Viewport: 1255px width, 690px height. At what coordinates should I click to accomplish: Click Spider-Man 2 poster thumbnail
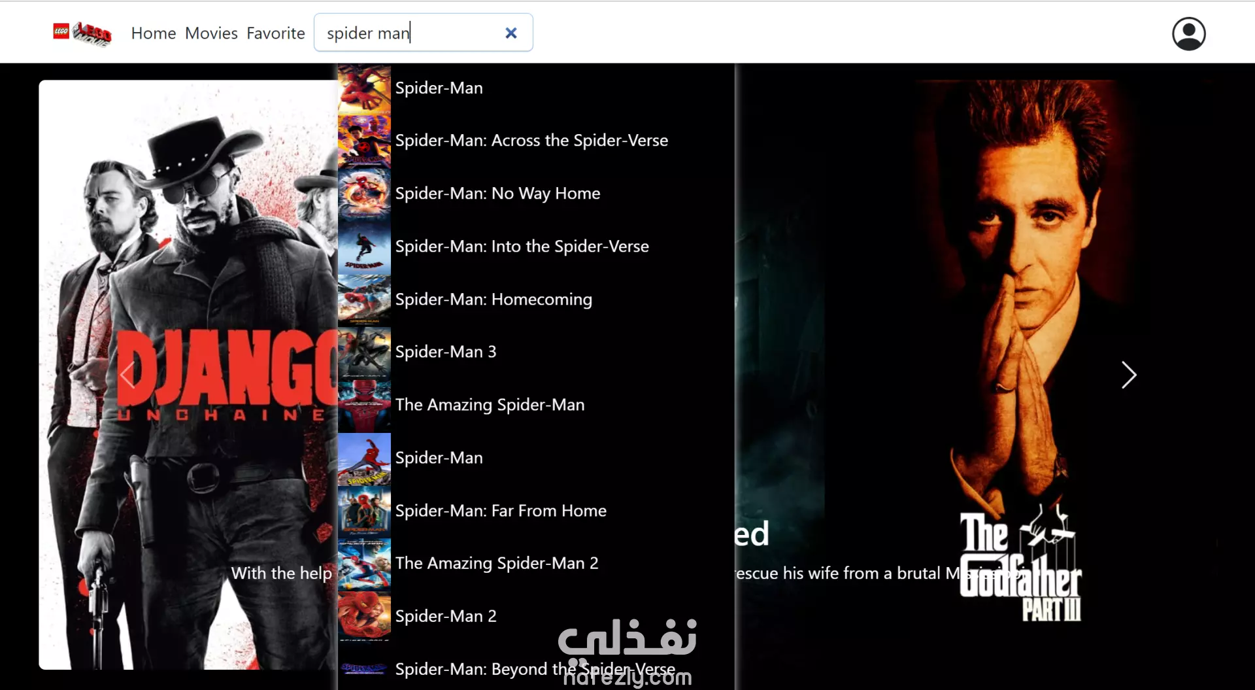(364, 617)
